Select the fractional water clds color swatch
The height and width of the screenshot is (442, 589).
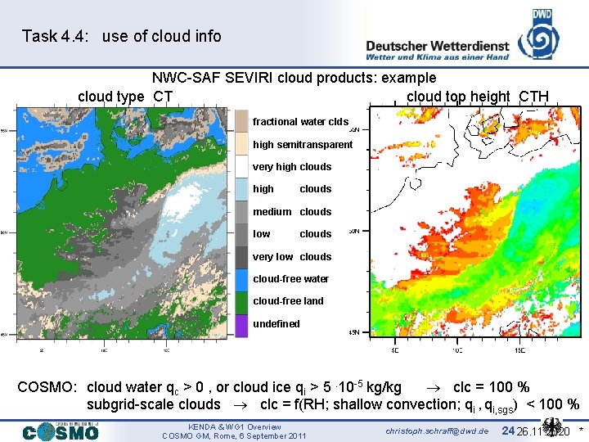[x=241, y=121]
